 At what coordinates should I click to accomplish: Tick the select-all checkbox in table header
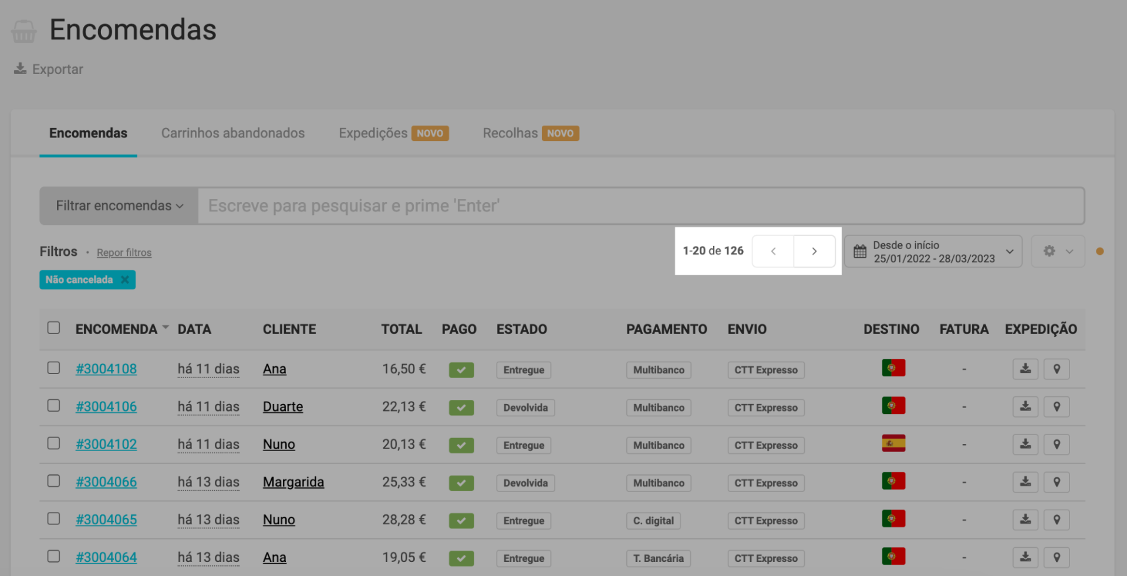(53, 328)
